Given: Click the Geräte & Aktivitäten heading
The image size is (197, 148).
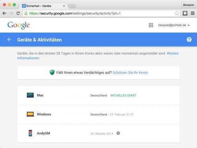Looking at the screenshot, I should coord(39,40).
